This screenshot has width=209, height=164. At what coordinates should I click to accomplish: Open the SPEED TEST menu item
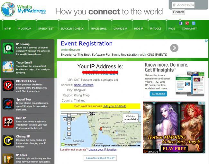[x=46, y=29]
